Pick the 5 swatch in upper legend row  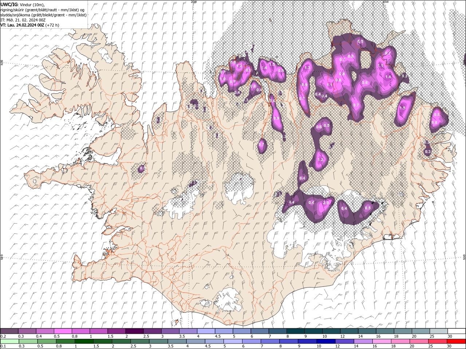click(x=242, y=331)
